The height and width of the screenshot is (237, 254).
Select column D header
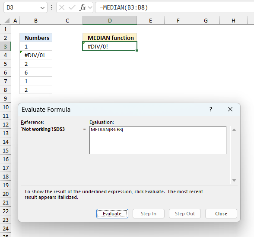[110, 21]
